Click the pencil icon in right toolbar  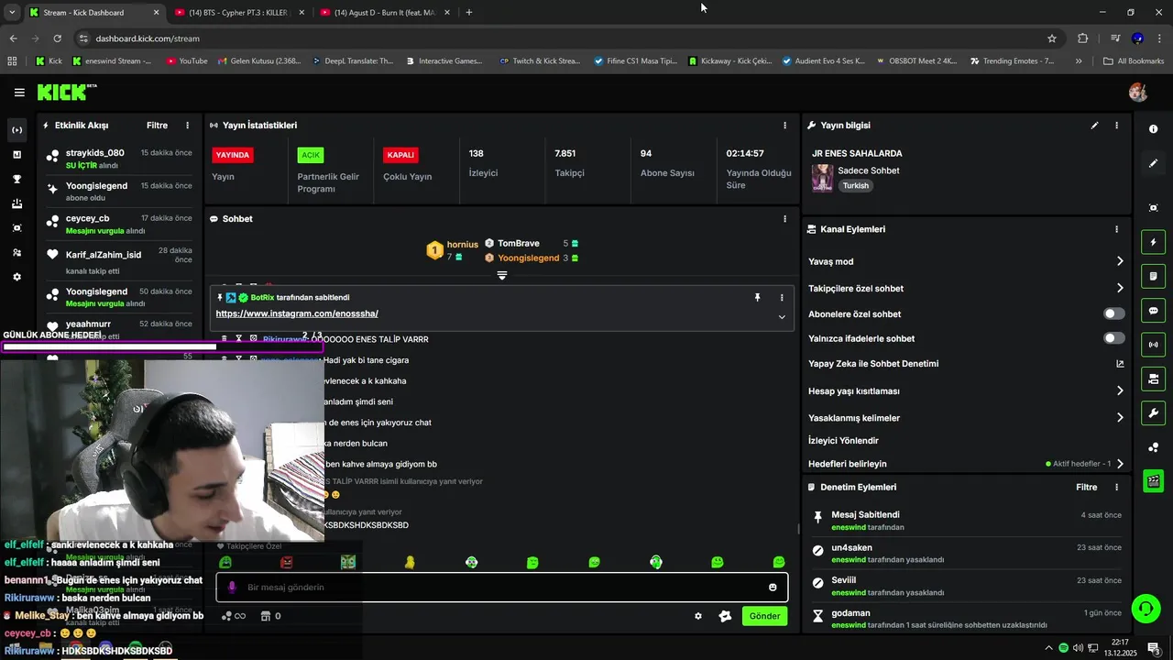pyautogui.click(x=1153, y=163)
